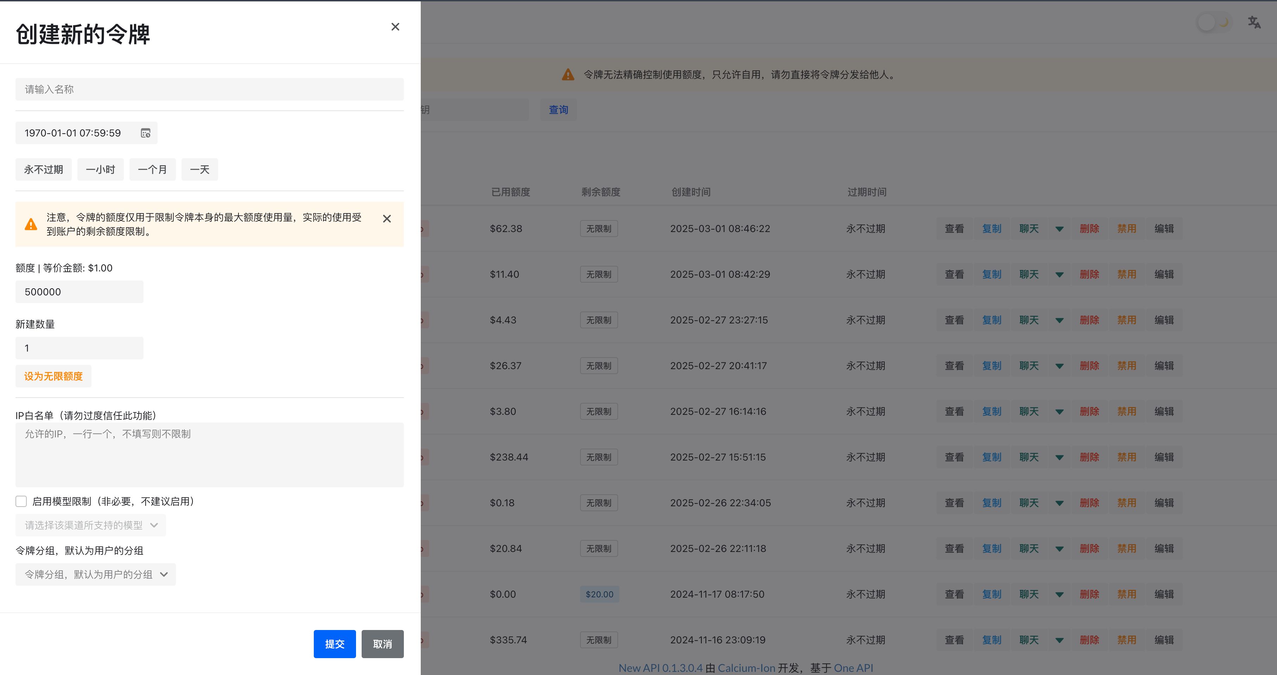Open the supported models dropdown
The image size is (1277, 675).
tap(91, 526)
